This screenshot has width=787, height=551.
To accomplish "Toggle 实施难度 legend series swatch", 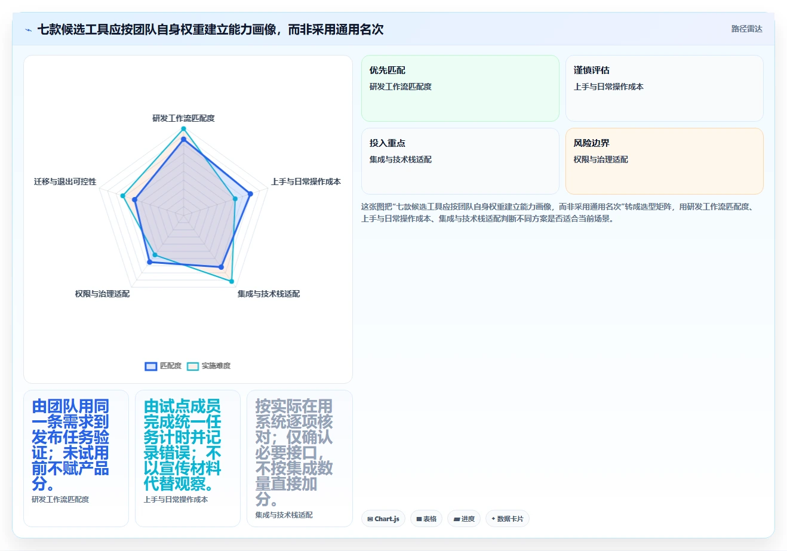I will 193,366.
